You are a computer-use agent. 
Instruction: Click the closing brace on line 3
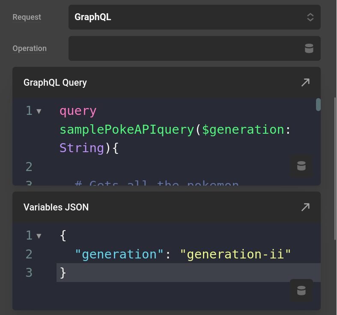pos(63,273)
